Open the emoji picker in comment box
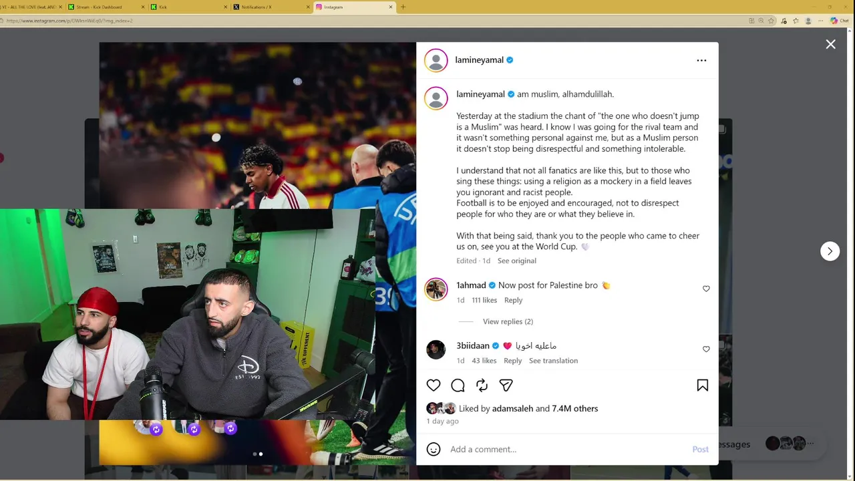This screenshot has width=855, height=481. click(434, 449)
